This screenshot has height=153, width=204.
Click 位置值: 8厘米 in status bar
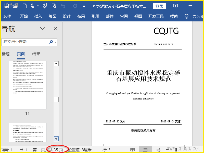(x=80, y=150)
